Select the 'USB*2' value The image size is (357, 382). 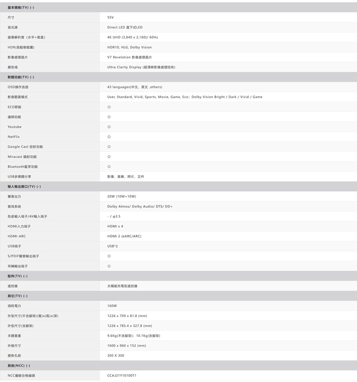point(112,246)
